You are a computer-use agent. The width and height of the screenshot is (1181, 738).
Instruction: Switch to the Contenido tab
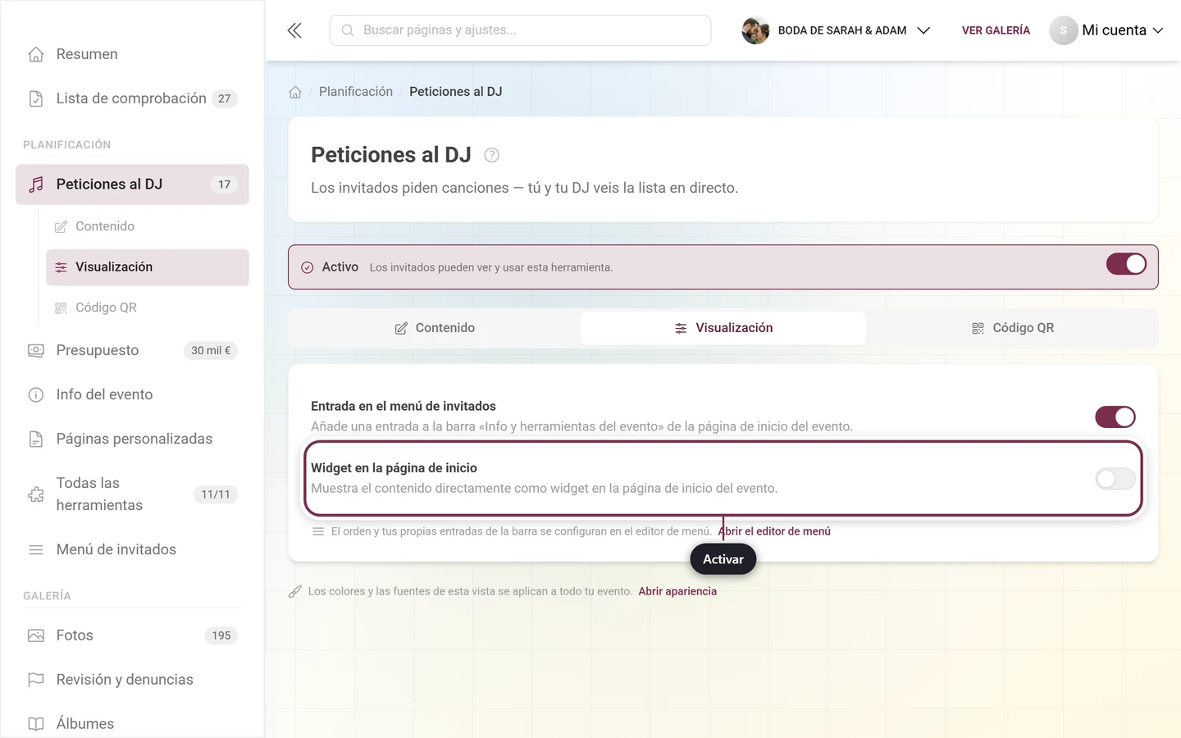tap(435, 328)
